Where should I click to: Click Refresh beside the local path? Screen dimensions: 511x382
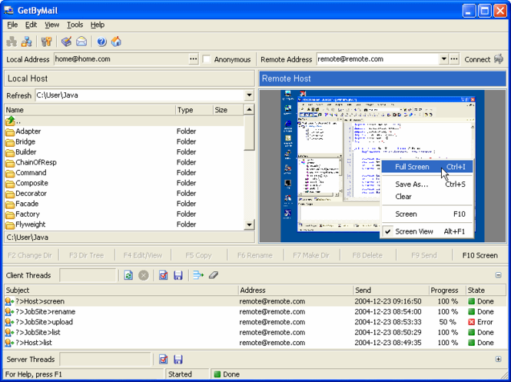pyautogui.click(x=18, y=95)
